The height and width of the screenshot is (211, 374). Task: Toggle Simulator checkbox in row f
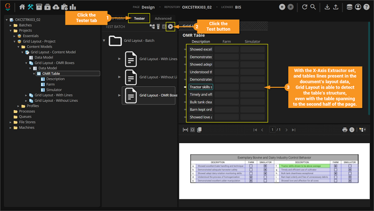click(350, 166)
